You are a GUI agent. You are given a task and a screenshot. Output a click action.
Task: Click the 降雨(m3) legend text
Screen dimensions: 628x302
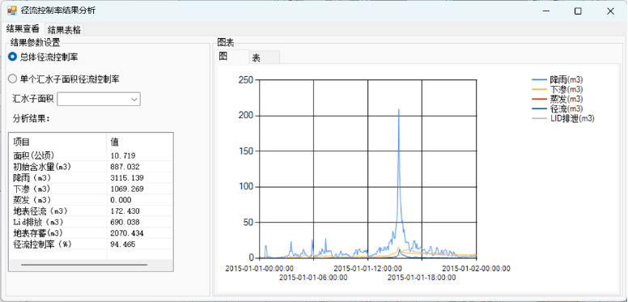pyautogui.click(x=566, y=79)
